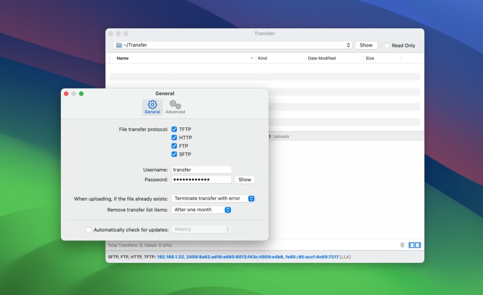Click the Uploads section header
Viewport: 483px width, 295px height.
click(x=281, y=136)
